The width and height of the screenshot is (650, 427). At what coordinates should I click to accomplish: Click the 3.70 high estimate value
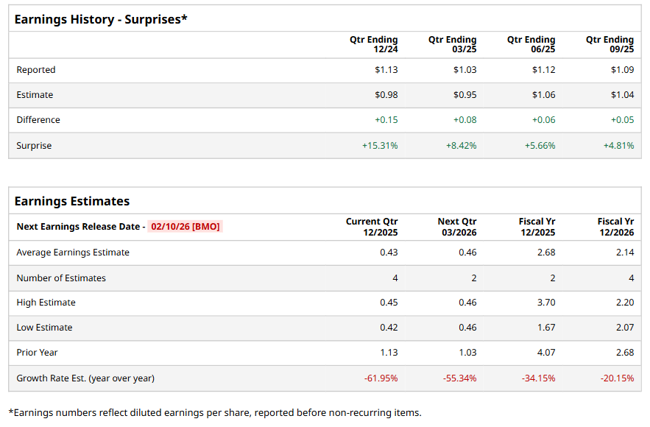pos(546,303)
